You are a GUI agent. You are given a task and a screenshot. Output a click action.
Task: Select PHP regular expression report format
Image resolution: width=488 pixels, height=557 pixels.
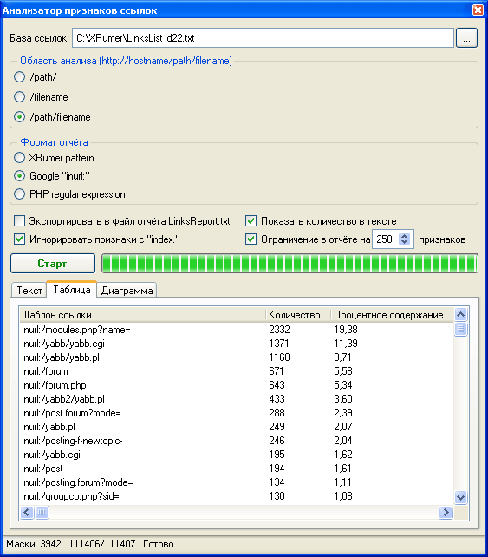[x=20, y=194]
